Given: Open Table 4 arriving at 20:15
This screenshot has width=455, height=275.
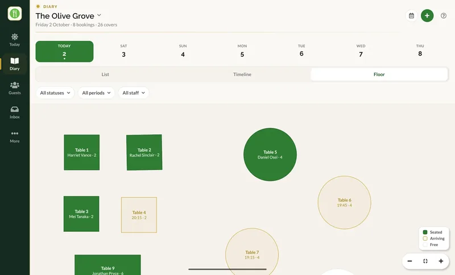Looking at the screenshot, I should [x=139, y=215].
